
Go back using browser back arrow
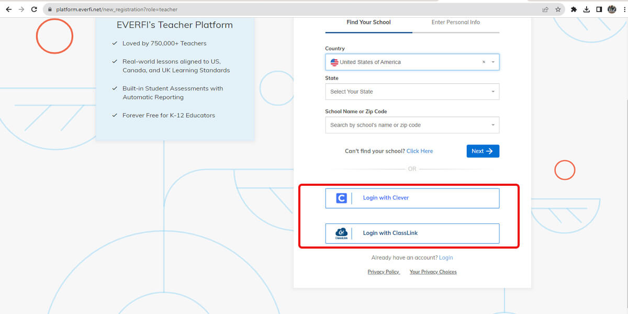(8, 9)
